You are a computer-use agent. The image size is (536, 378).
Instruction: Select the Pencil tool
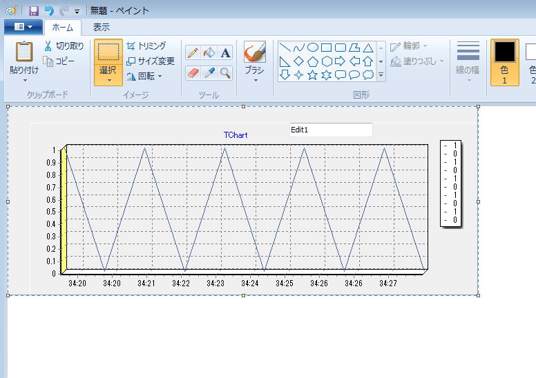pos(193,53)
